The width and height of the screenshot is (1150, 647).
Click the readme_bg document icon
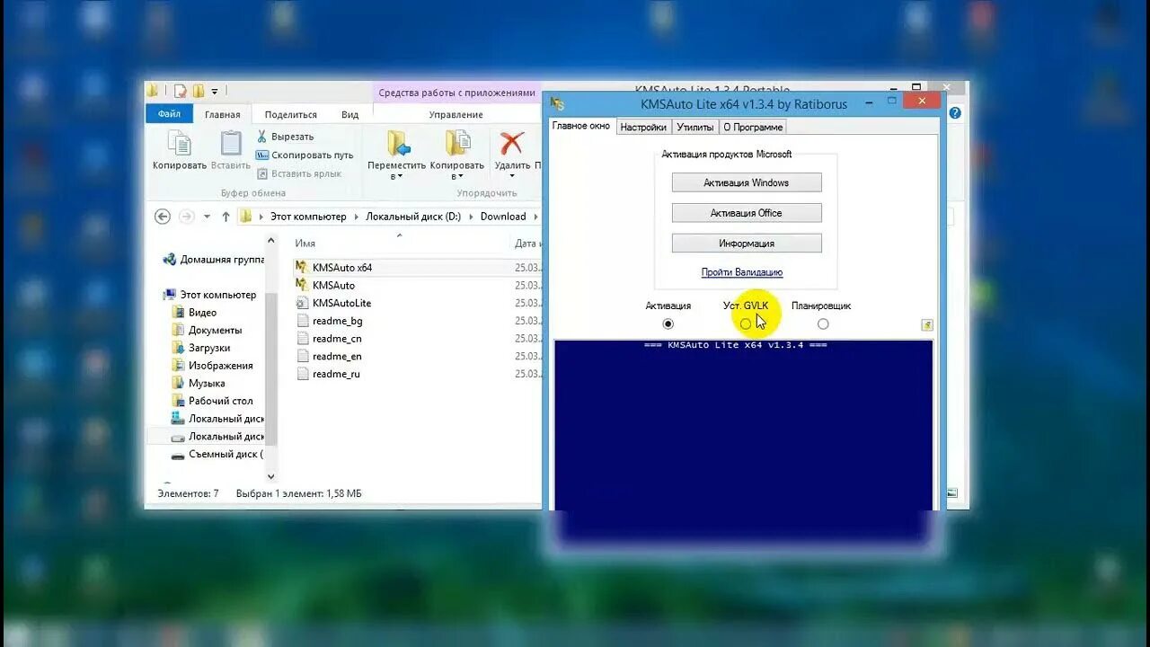coord(303,321)
